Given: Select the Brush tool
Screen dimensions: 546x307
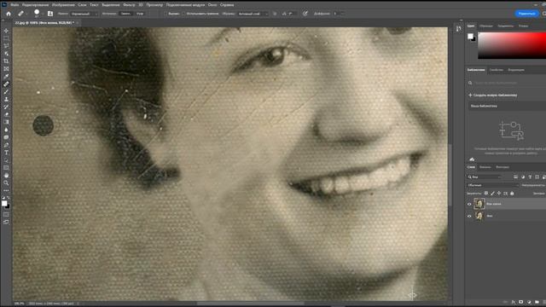Looking at the screenshot, I should pos(6,91).
